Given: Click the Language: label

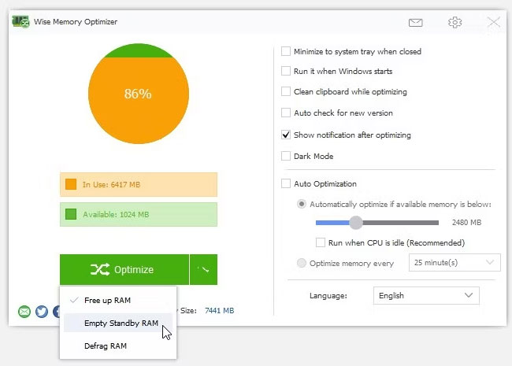Looking at the screenshot, I should click(328, 296).
